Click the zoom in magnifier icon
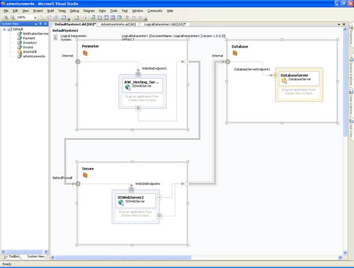The width and height of the screenshot is (354, 268). pos(6,18)
